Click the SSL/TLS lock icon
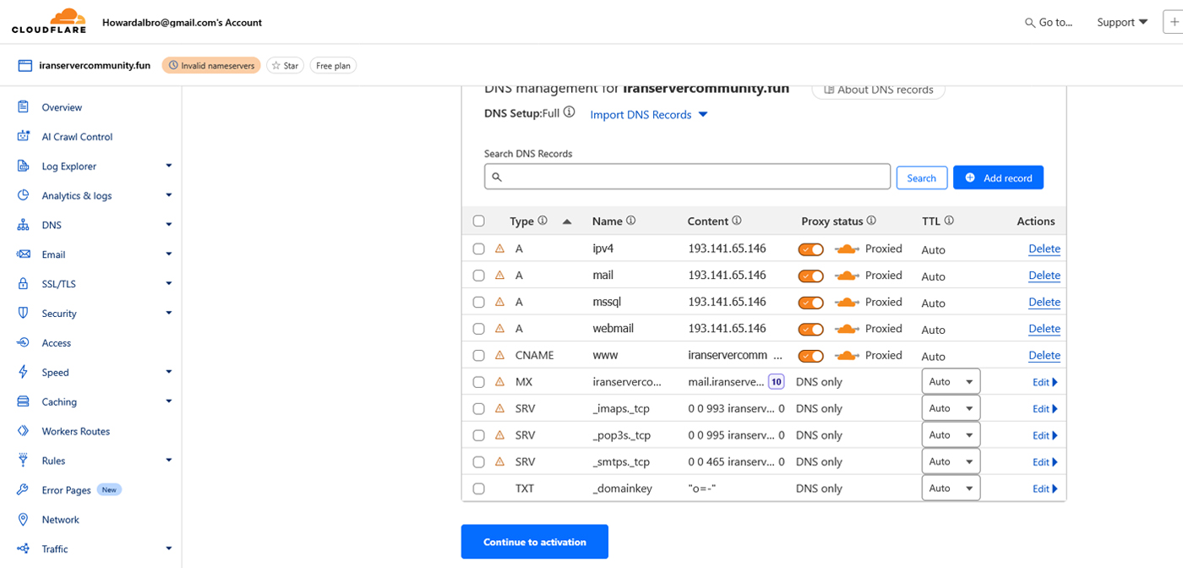 tap(24, 284)
